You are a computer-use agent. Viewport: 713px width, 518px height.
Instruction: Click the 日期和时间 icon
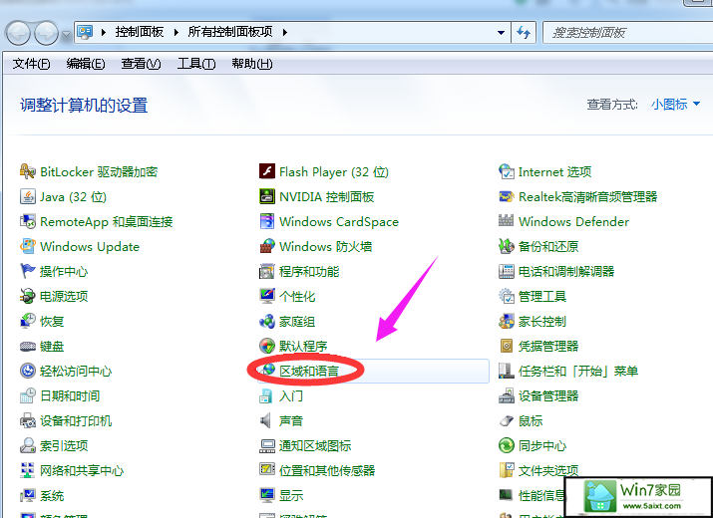click(x=27, y=395)
